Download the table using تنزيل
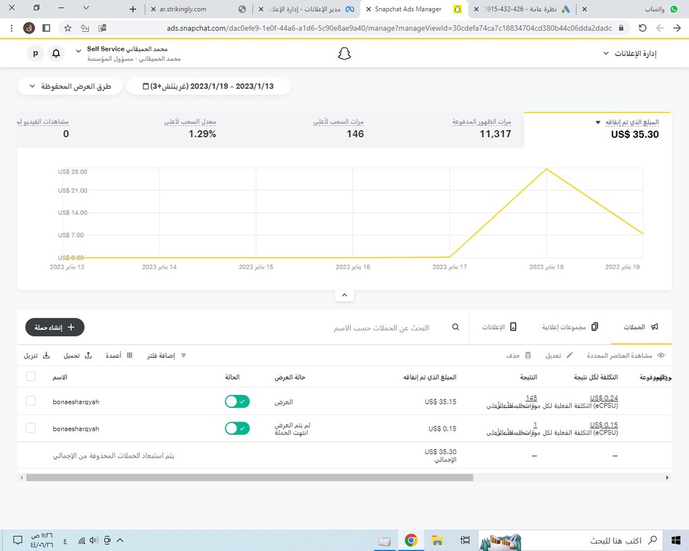Viewport: 689px width, 551px height. (x=37, y=355)
